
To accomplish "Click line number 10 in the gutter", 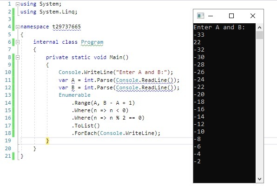I will pyautogui.click(x=8, y=72).
